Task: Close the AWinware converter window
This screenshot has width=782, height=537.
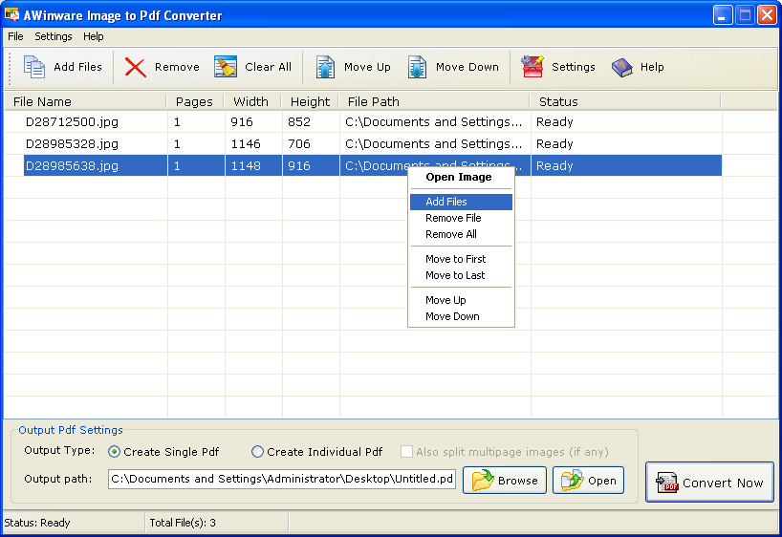Action: pyautogui.click(x=767, y=15)
